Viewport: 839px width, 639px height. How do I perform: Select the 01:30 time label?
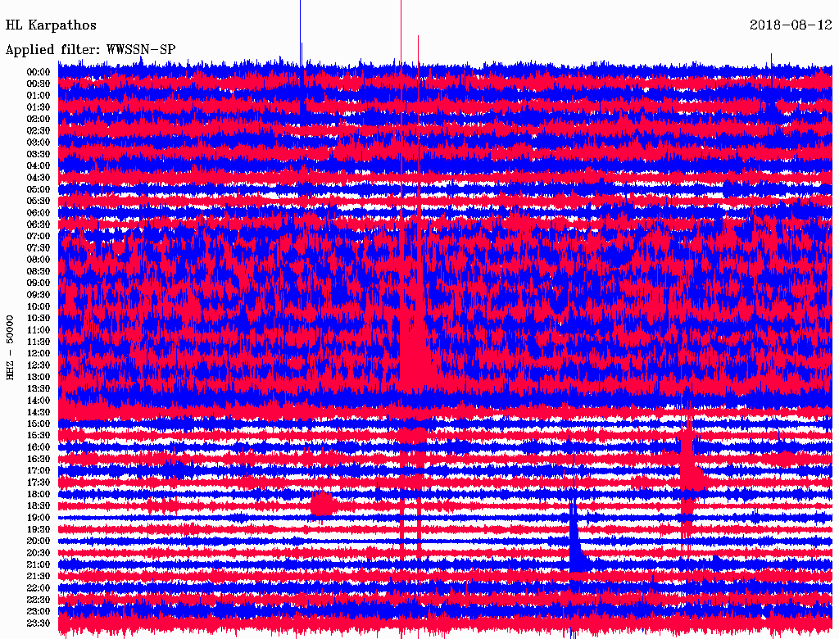tap(39, 107)
